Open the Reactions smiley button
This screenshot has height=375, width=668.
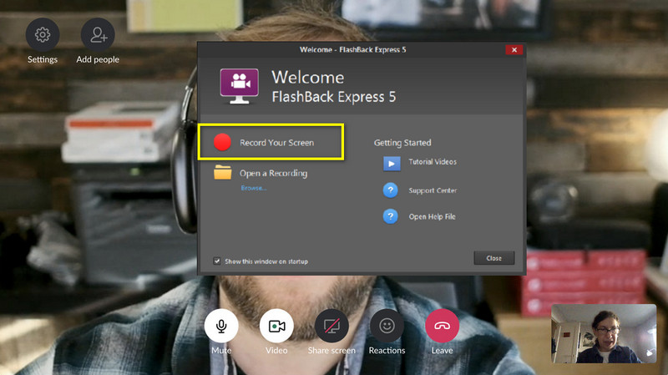point(387,326)
